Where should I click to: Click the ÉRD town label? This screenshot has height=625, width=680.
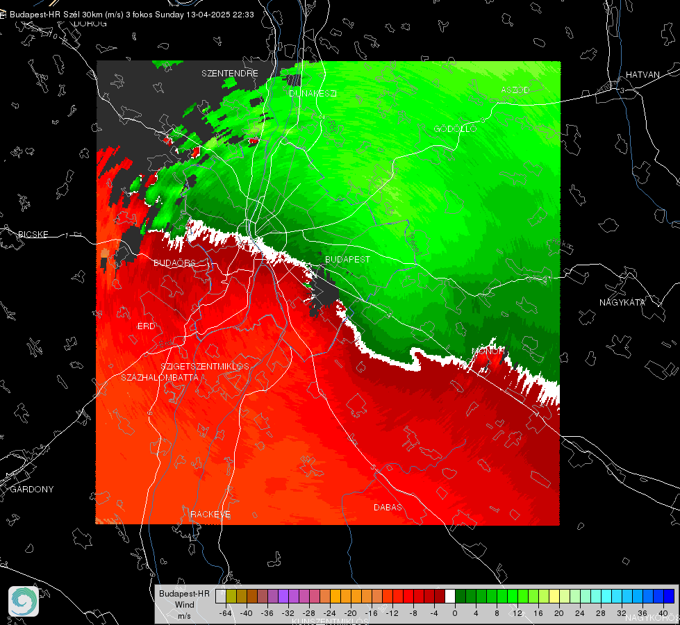[x=146, y=326]
